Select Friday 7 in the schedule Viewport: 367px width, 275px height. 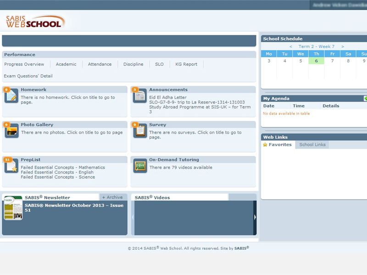point(332,61)
